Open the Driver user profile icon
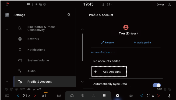This screenshot has height=100, width=176. click(169, 5)
